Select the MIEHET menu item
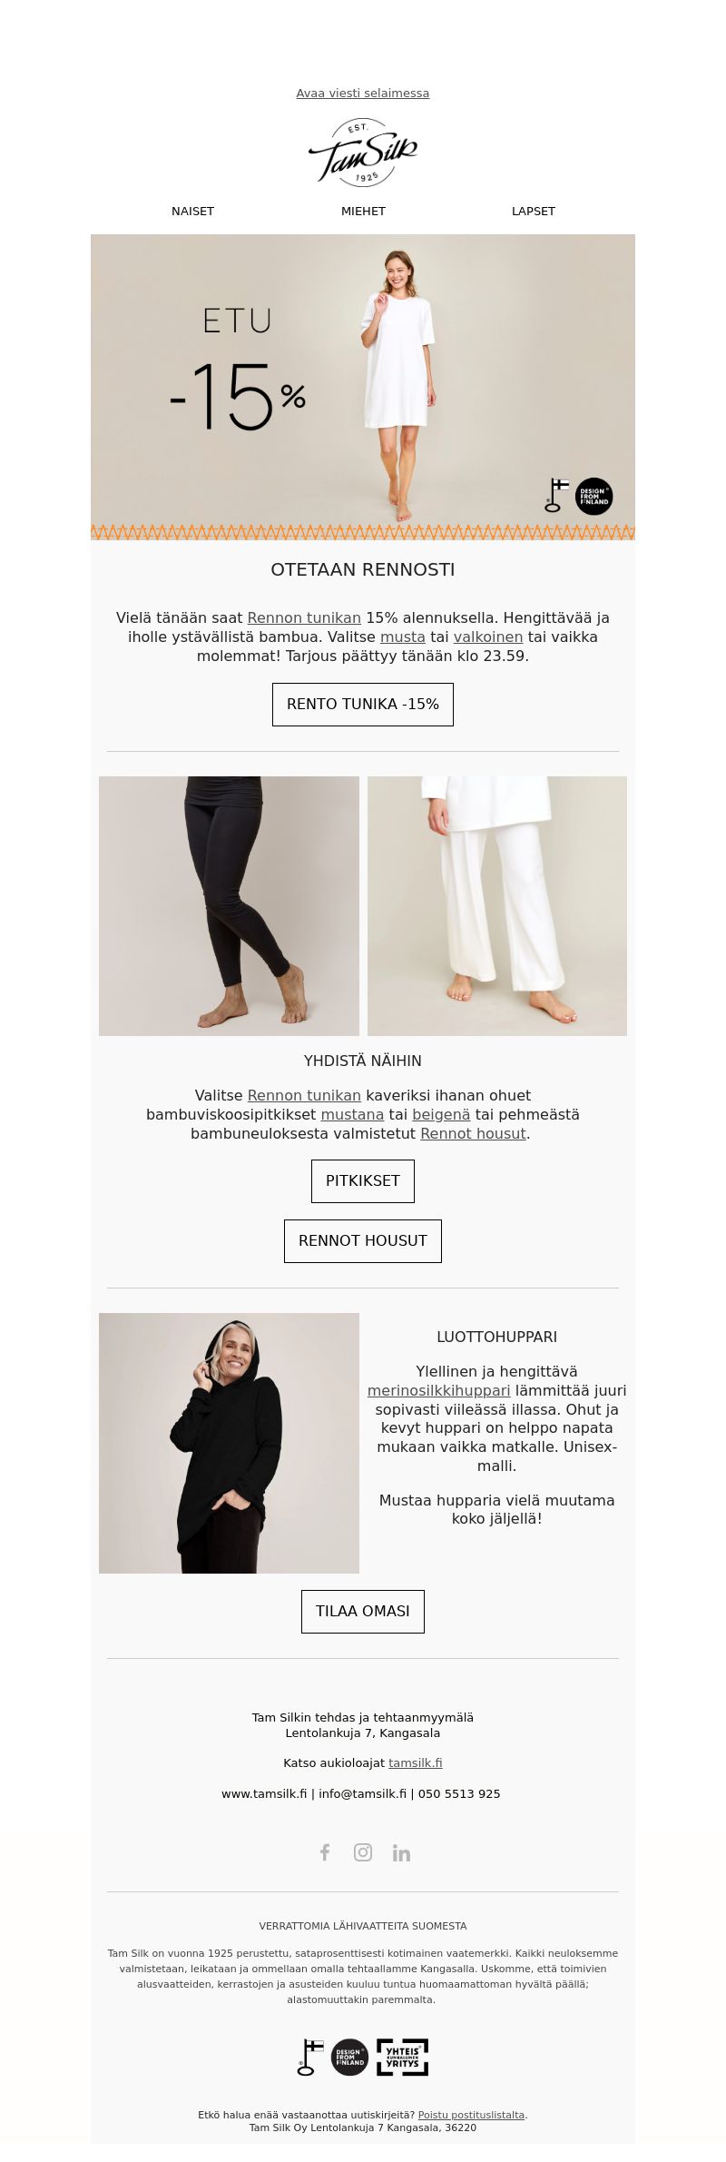 363,211
